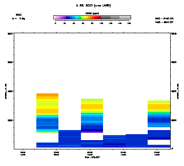Click the 0 tick label under the color scale
The width and height of the screenshot is (184, 166).
55,23
